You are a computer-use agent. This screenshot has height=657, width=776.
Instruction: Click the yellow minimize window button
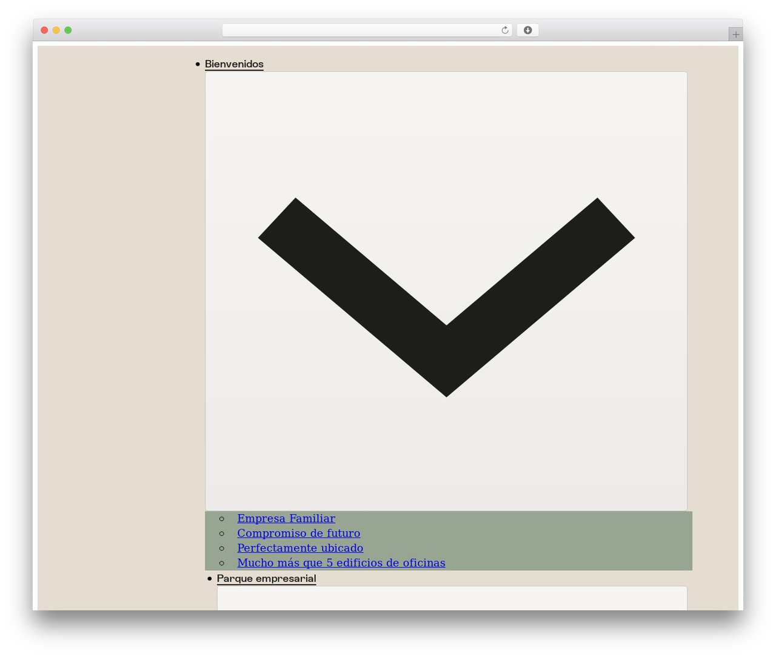56,30
